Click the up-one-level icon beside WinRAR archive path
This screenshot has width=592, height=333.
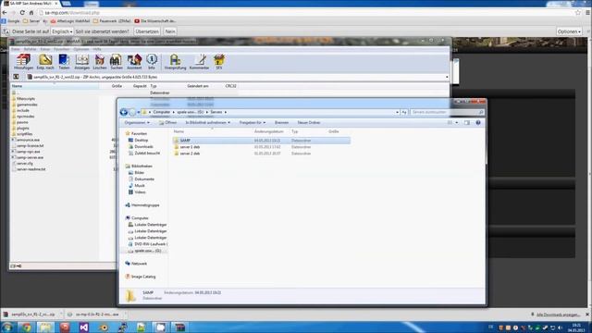pos(16,77)
